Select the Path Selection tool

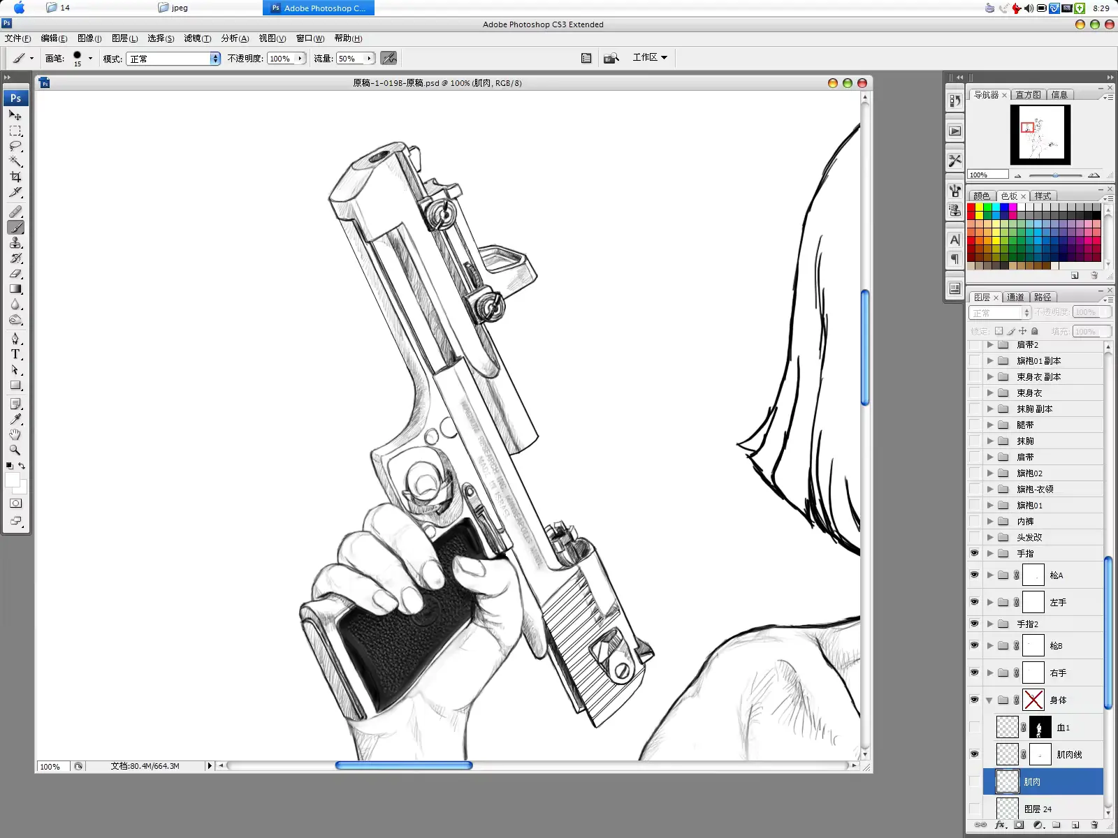click(15, 369)
